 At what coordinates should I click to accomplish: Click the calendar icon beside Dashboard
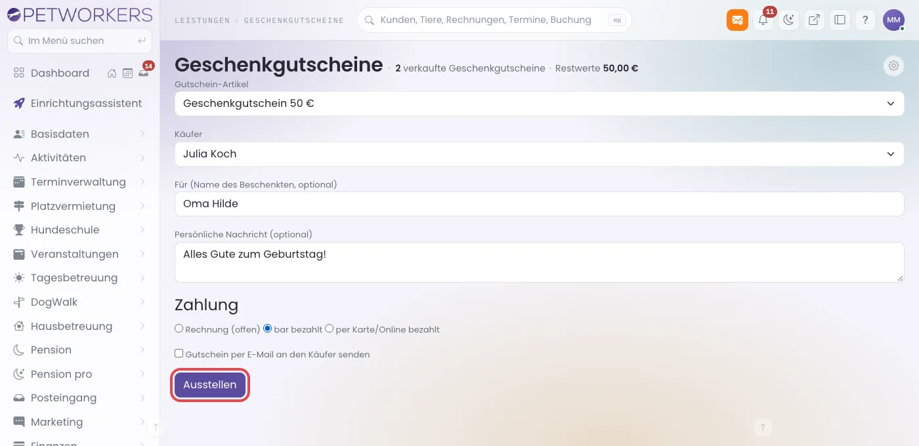pos(127,73)
